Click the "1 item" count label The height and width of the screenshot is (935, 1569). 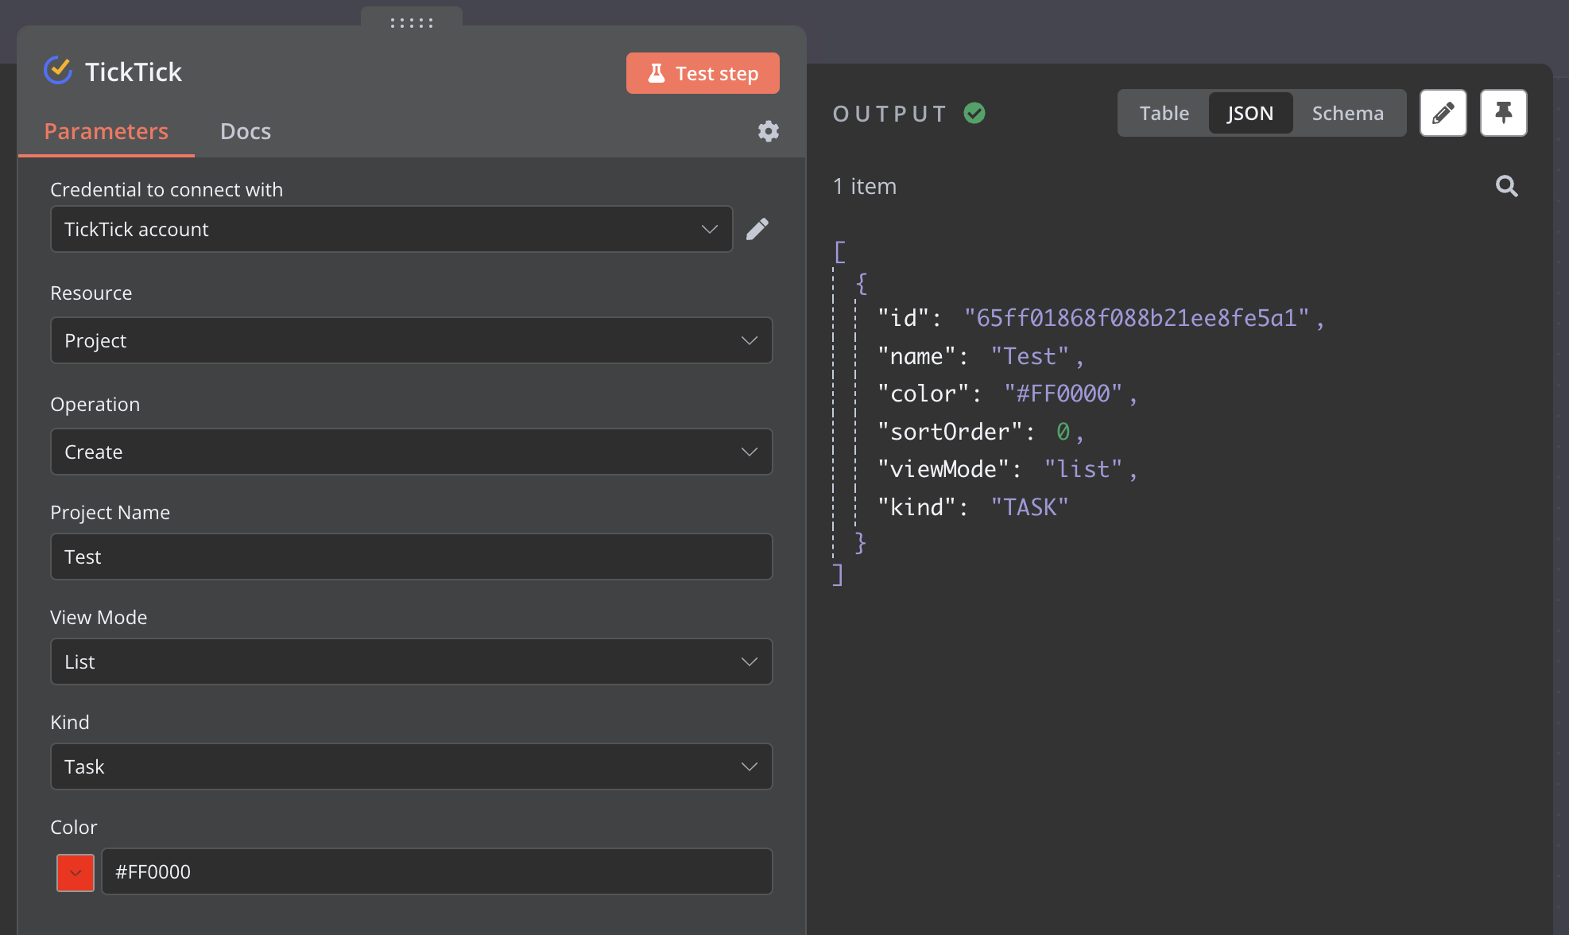click(864, 186)
